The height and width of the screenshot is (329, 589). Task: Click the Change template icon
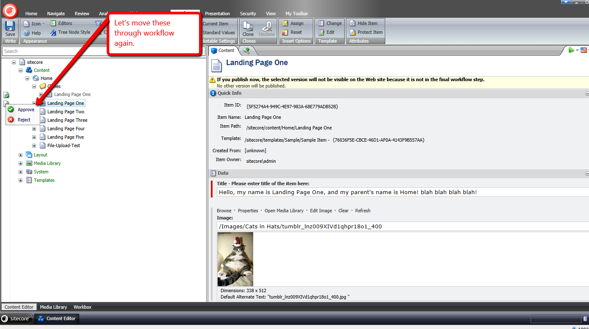pyautogui.click(x=322, y=24)
